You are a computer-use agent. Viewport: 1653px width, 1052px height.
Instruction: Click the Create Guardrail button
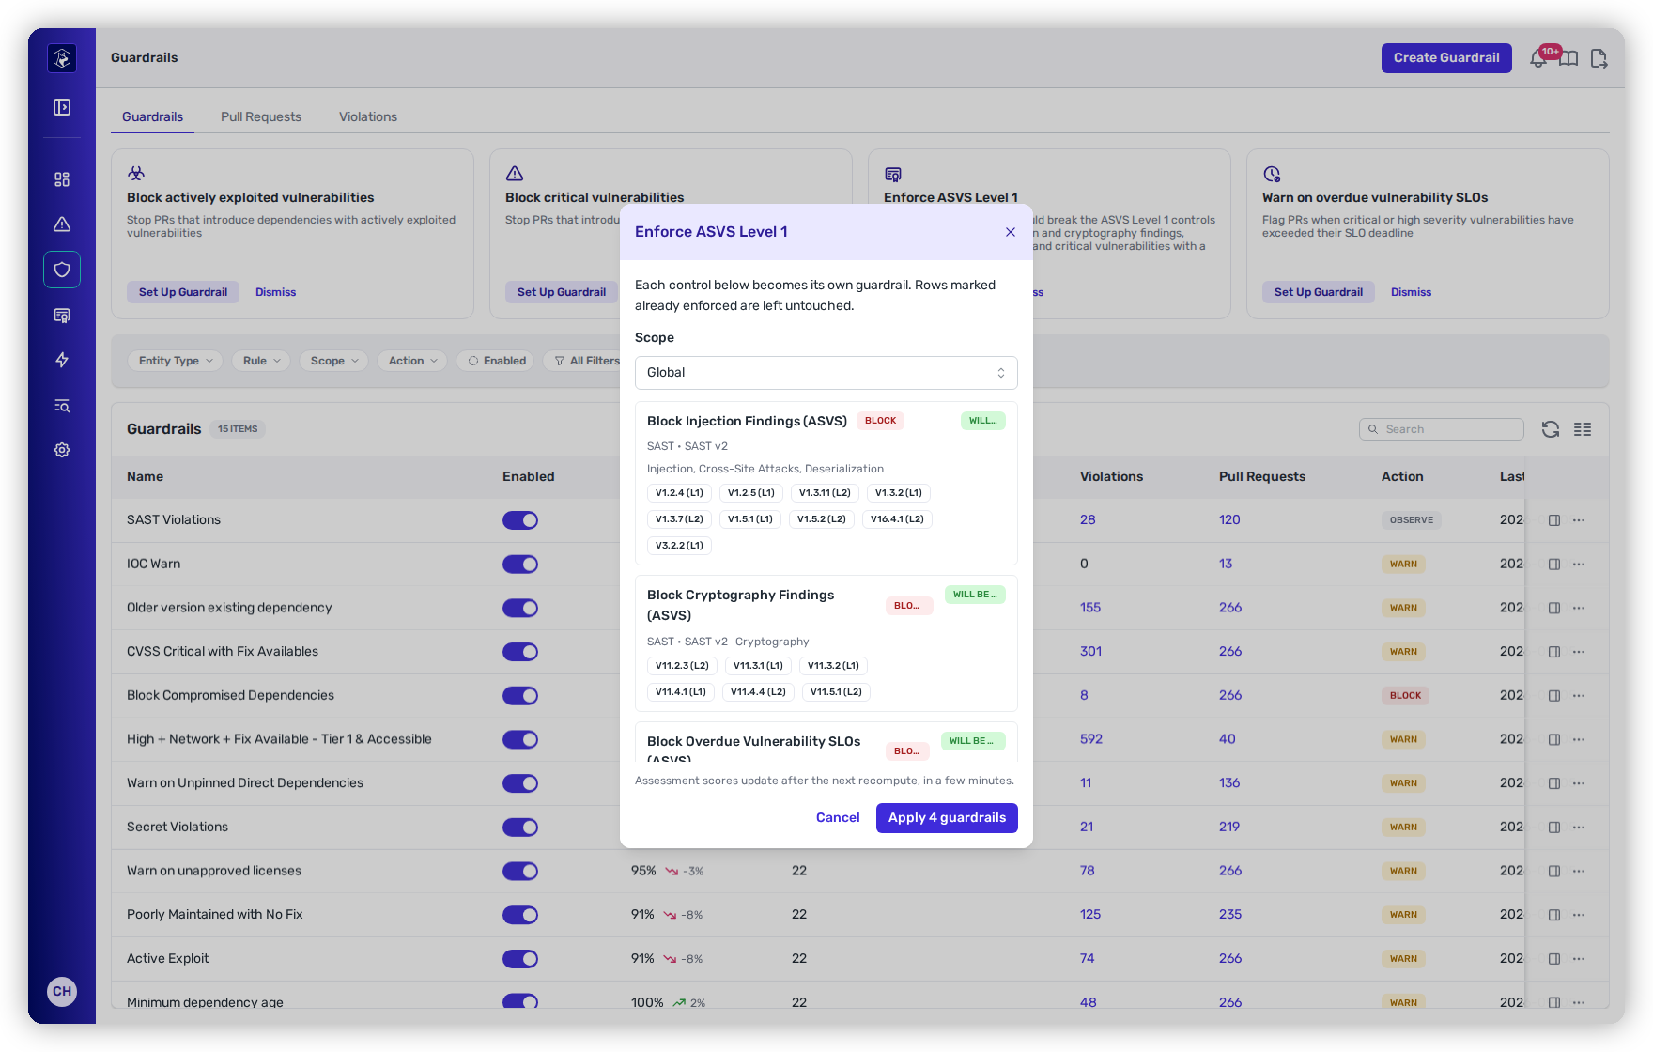coord(1446,58)
